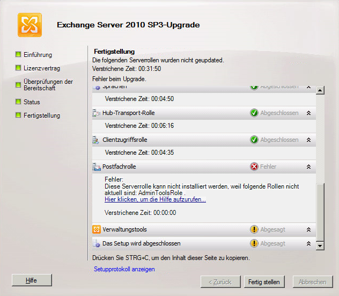This screenshot has width=339, height=296.
Task: Click green square next to Lizenzvertrag
Action: point(18,68)
